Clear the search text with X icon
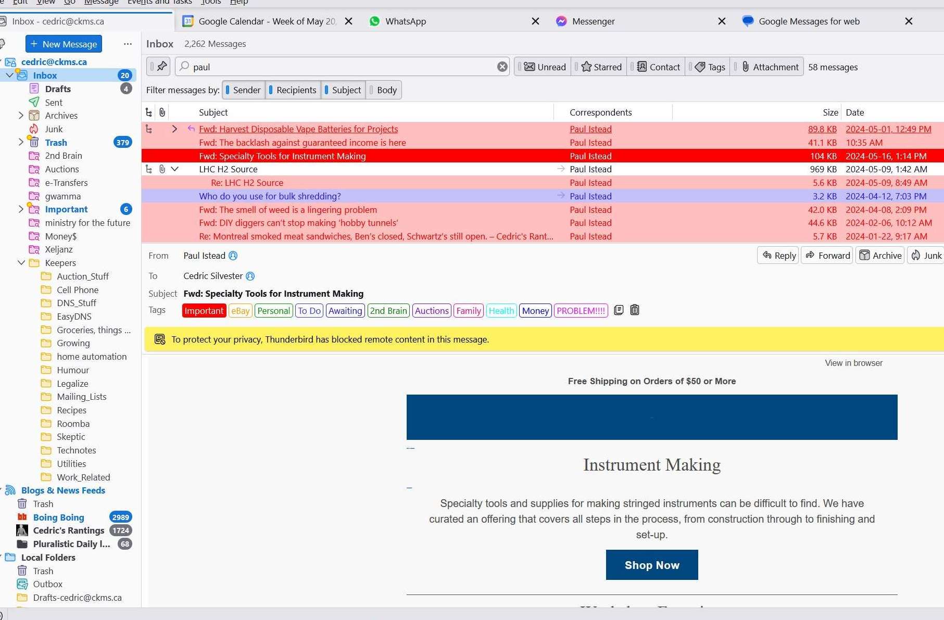944x620 pixels. click(502, 67)
